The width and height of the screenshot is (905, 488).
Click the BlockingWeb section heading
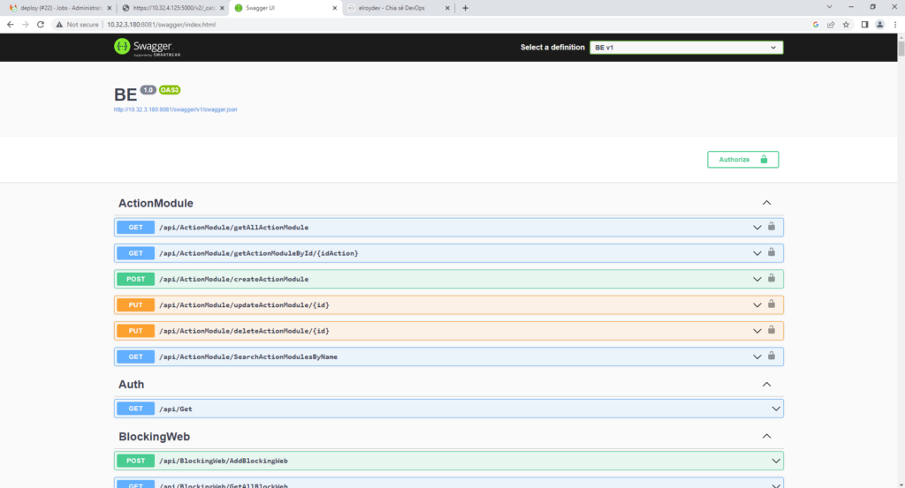point(154,437)
